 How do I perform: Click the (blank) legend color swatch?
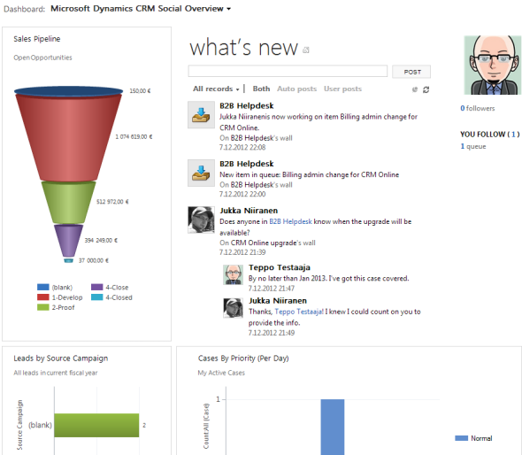(x=43, y=287)
